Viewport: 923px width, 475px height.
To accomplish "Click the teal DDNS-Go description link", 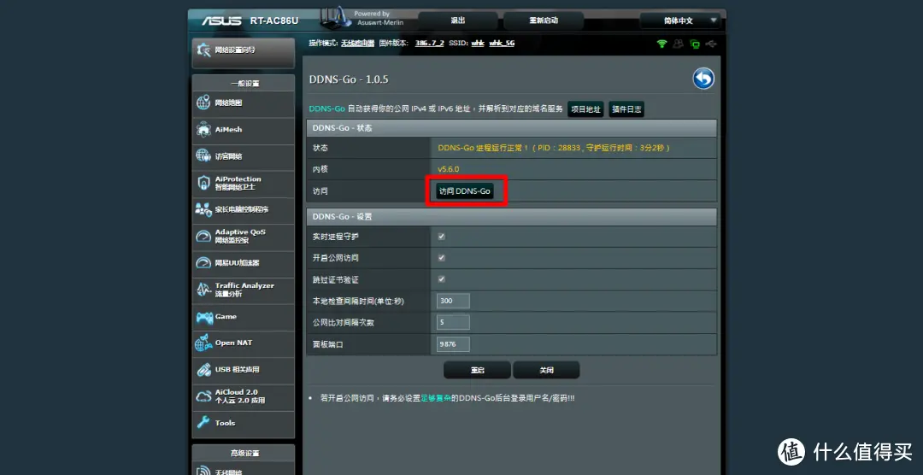I will click(326, 108).
